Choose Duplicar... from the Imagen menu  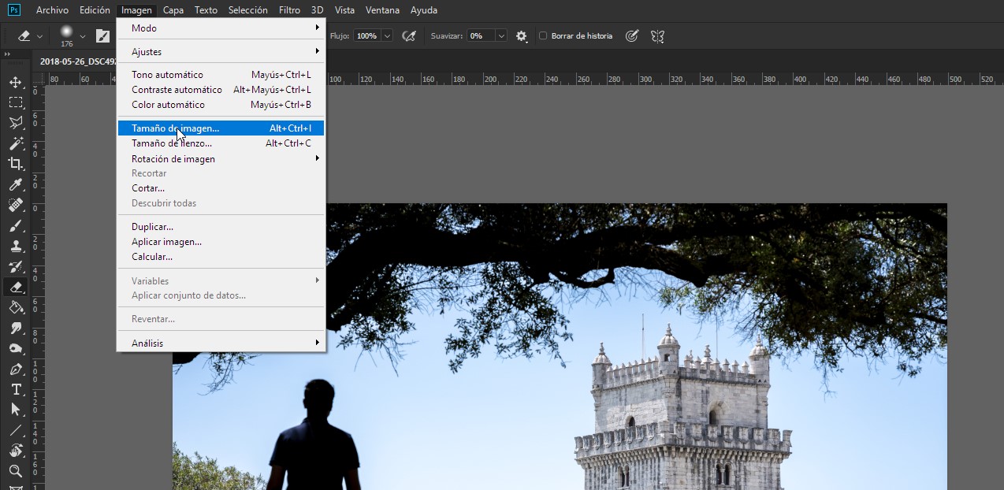[152, 227]
